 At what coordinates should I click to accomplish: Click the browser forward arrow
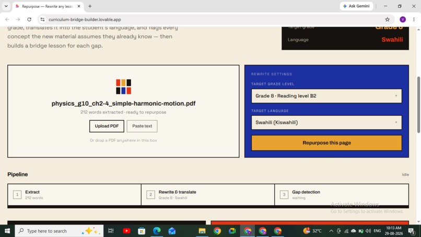[18, 19]
